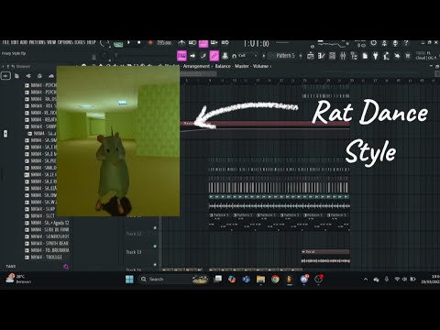The height and width of the screenshot is (330, 440).
Task: Click the browser cloud icon
Action: [51, 76]
